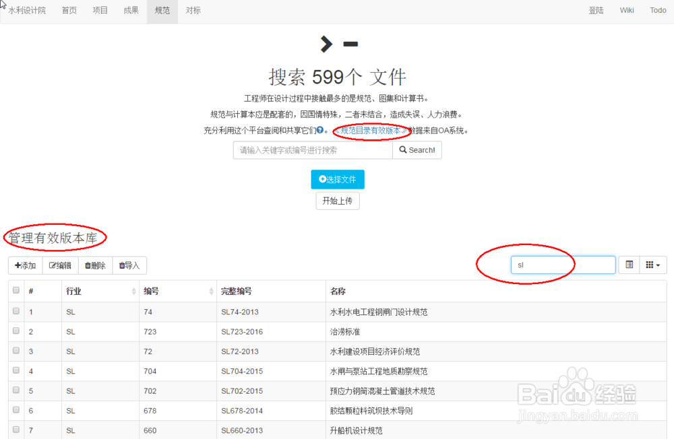The height and width of the screenshot is (439, 674).
Task: Click the 开始上传 upload button
Action: [337, 201]
